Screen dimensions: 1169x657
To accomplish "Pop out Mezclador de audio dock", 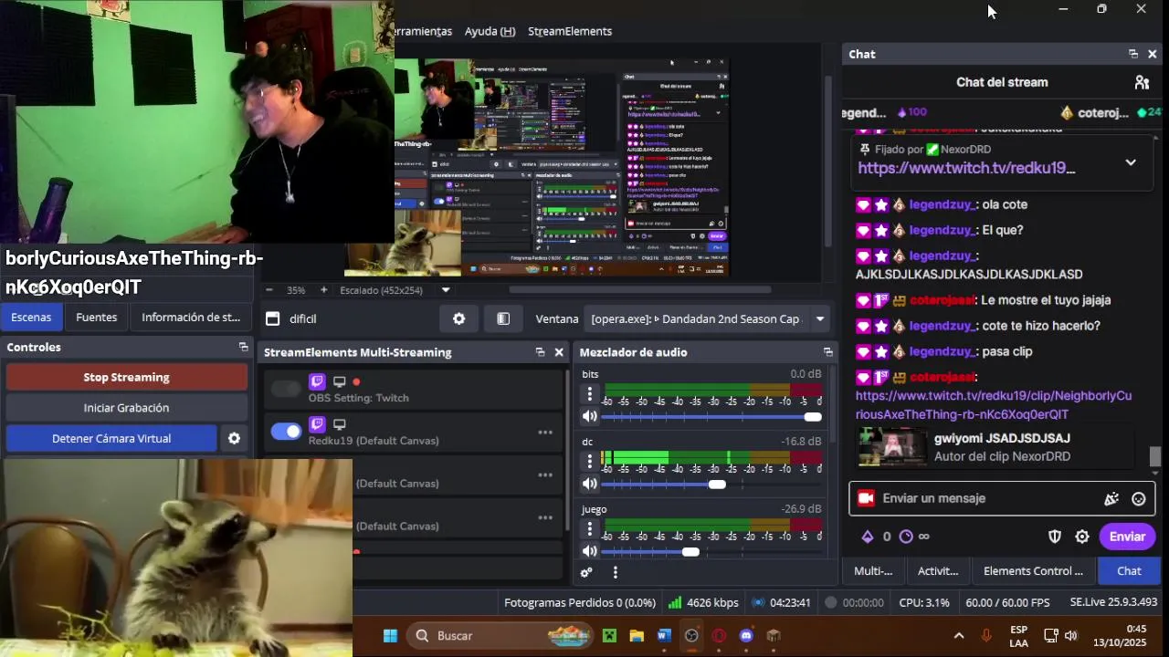I will coord(827,352).
